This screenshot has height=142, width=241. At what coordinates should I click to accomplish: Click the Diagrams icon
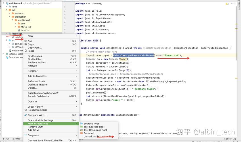click(x=26, y=135)
